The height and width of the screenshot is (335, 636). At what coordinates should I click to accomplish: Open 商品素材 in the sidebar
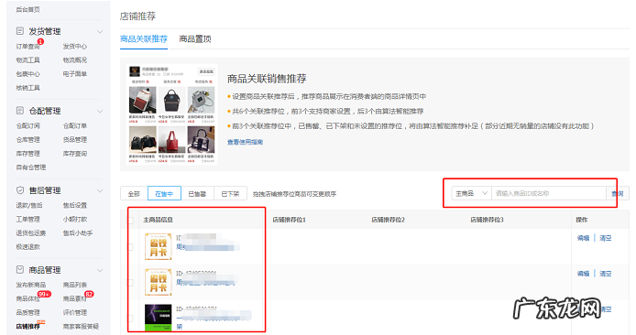(75, 298)
